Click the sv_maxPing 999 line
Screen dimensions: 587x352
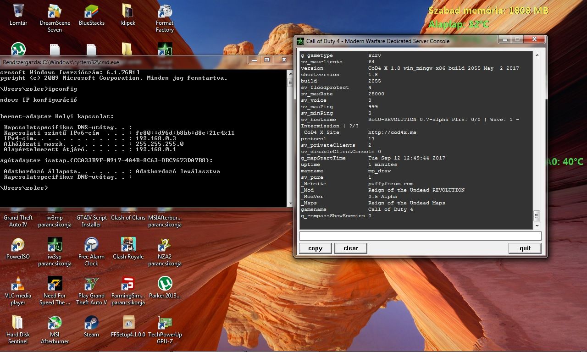click(339, 107)
